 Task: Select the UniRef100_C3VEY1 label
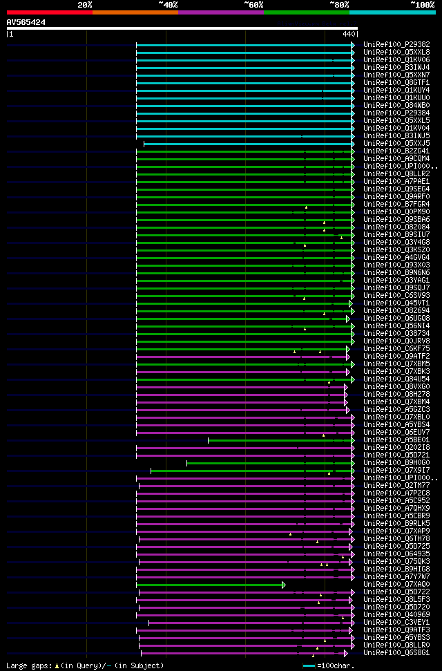pos(396,622)
